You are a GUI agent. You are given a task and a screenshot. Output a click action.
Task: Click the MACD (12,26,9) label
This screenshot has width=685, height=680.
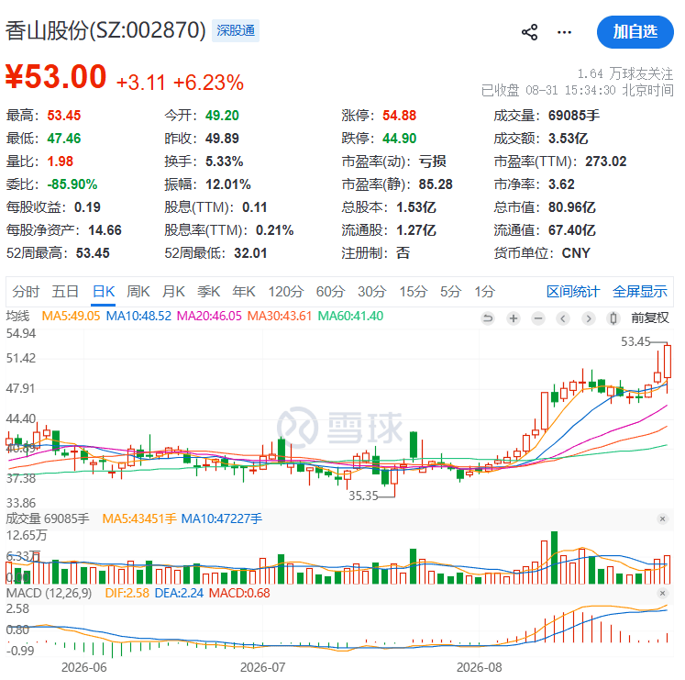point(49,594)
